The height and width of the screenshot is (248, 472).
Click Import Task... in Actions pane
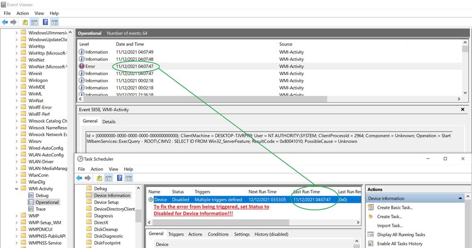pyautogui.click(x=389, y=225)
